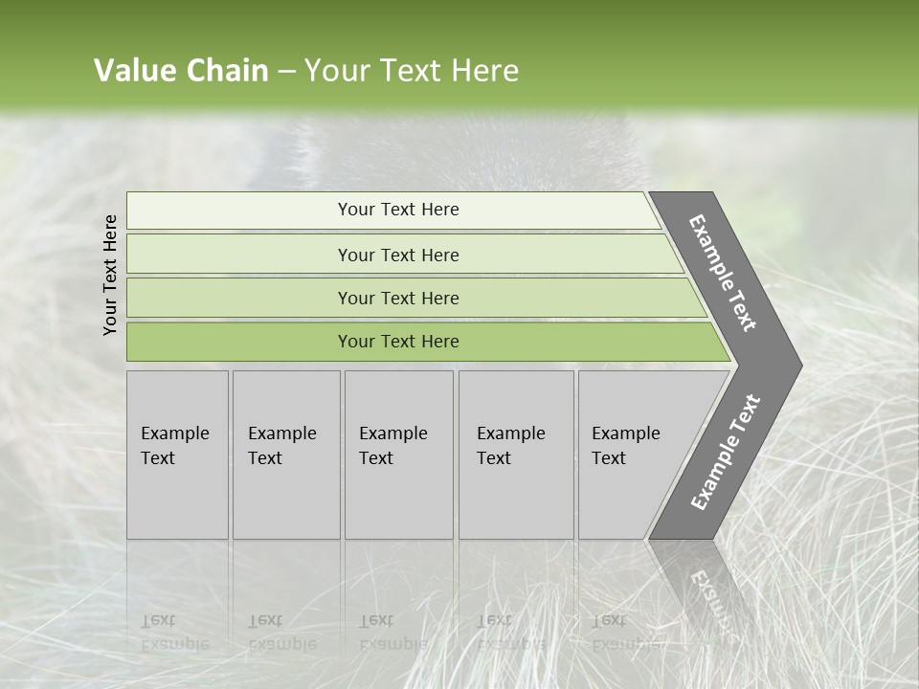Click the second 'Your Text Here' bar from top
919x689 pixels.
pyautogui.click(x=397, y=255)
